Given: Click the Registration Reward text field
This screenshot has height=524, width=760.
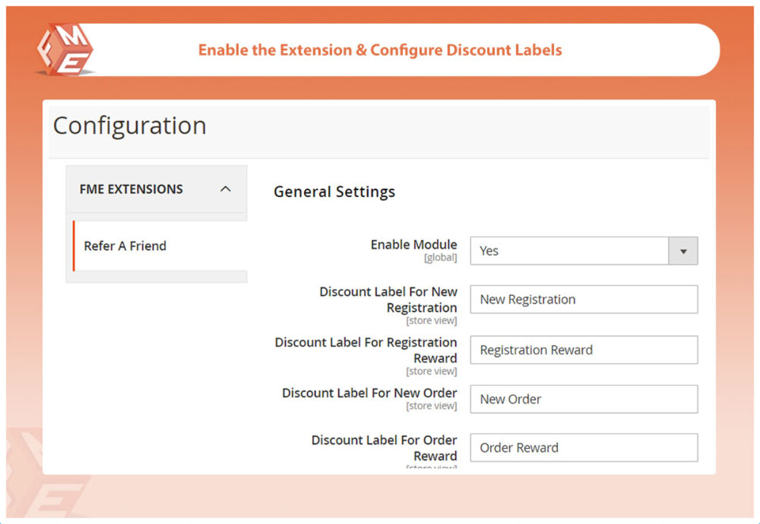Looking at the screenshot, I should (583, 350).
